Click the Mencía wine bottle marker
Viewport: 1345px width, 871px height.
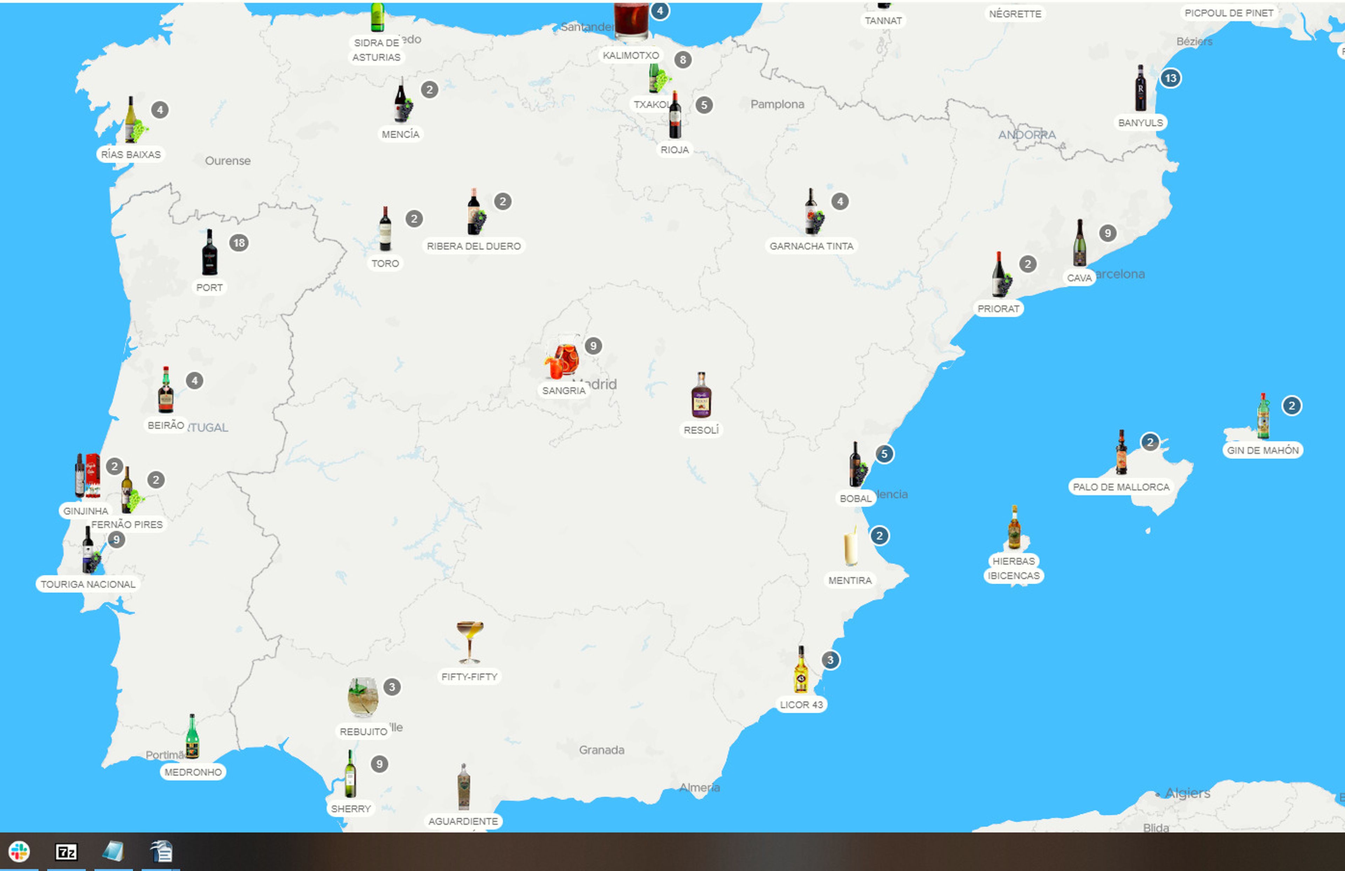402,99
